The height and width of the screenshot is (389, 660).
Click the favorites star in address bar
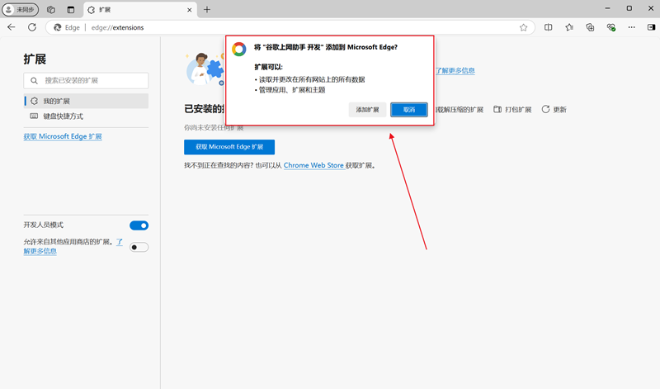(x=523, y=27)
